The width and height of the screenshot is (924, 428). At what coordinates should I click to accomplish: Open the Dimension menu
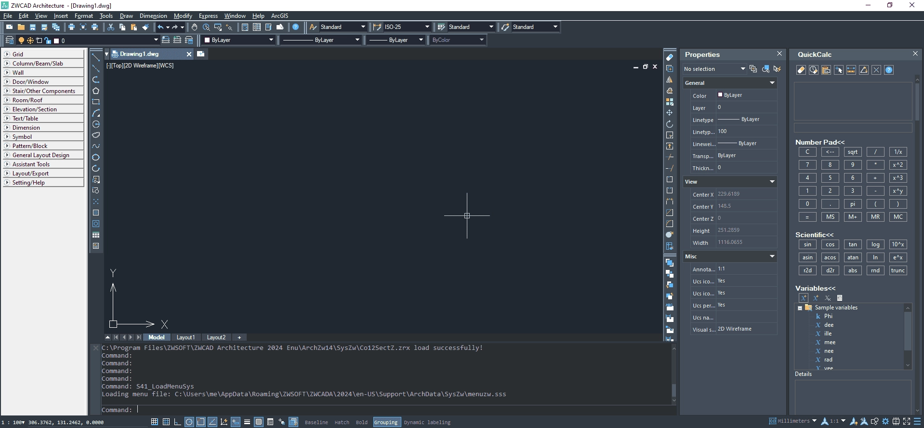(x=153, y=16)
